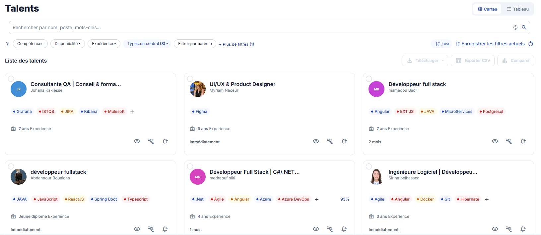Click Filtrer par barème button

point(195,44)
